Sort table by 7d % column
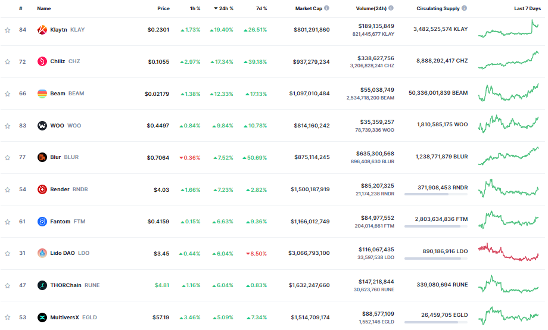Viewport: 548px width, 330px height. (x=261, y=8)
